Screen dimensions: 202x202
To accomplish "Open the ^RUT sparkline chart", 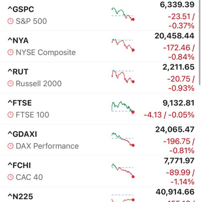I will pyautogui.click(x=123, y=76).
